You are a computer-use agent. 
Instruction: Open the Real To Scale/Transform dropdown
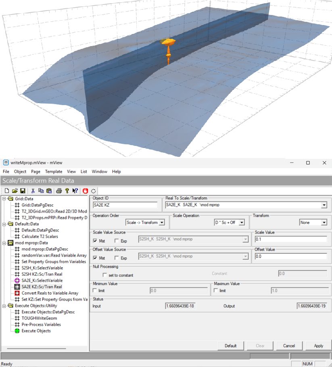click(x=324, y=205)
